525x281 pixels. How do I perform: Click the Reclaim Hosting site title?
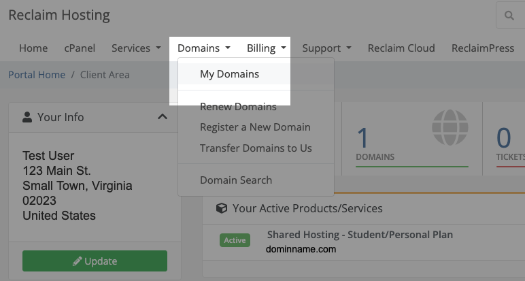pos(59,15)
